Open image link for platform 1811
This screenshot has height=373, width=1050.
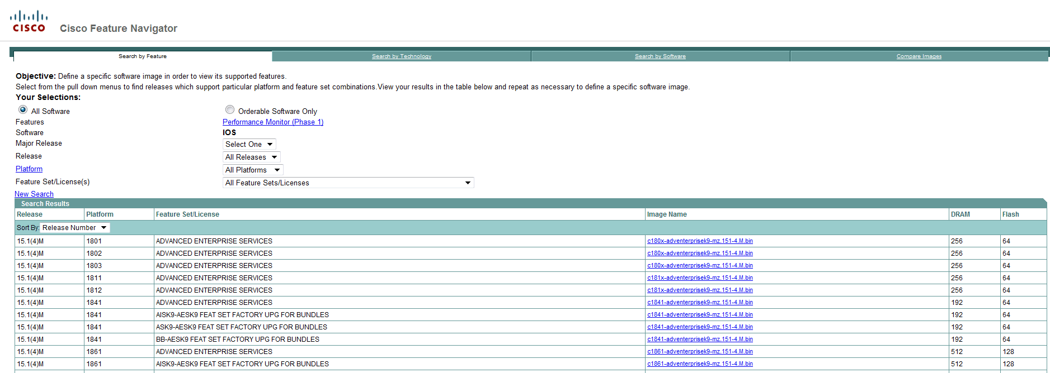pos(700,278)
